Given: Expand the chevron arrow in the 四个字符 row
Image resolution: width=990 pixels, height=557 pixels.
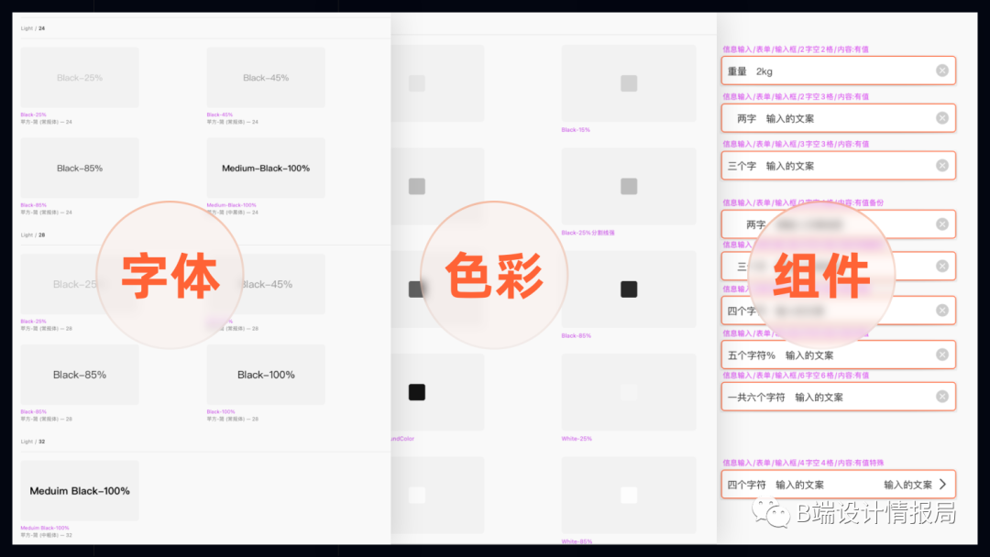Looking at the screenshot, I should pos(942,485).
